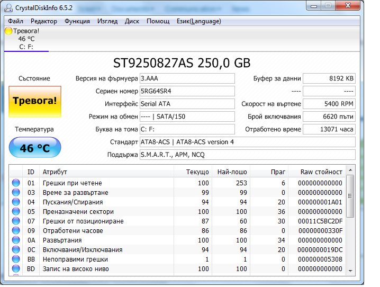This screenshot has height=287, width=380.
Task: Select the Пускания/Спирания row
Action: (x=177, y=202)
